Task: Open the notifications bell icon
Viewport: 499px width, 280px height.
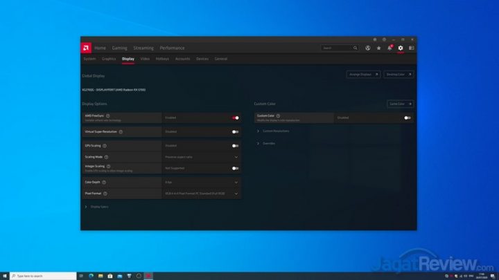Action: [389, 48]
